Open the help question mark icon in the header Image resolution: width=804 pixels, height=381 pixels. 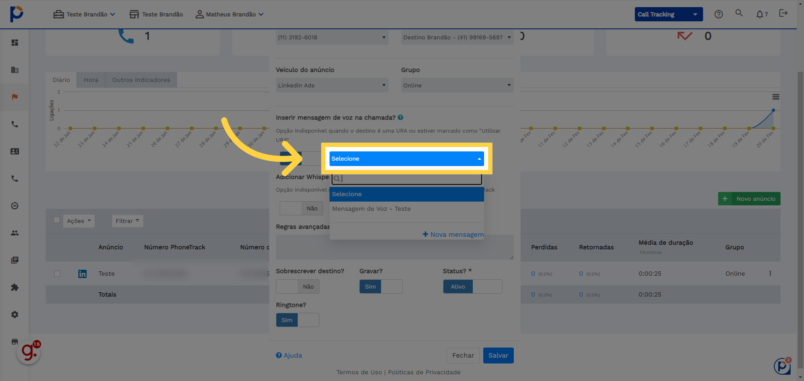pyautogui.click(x=719, y=14)
